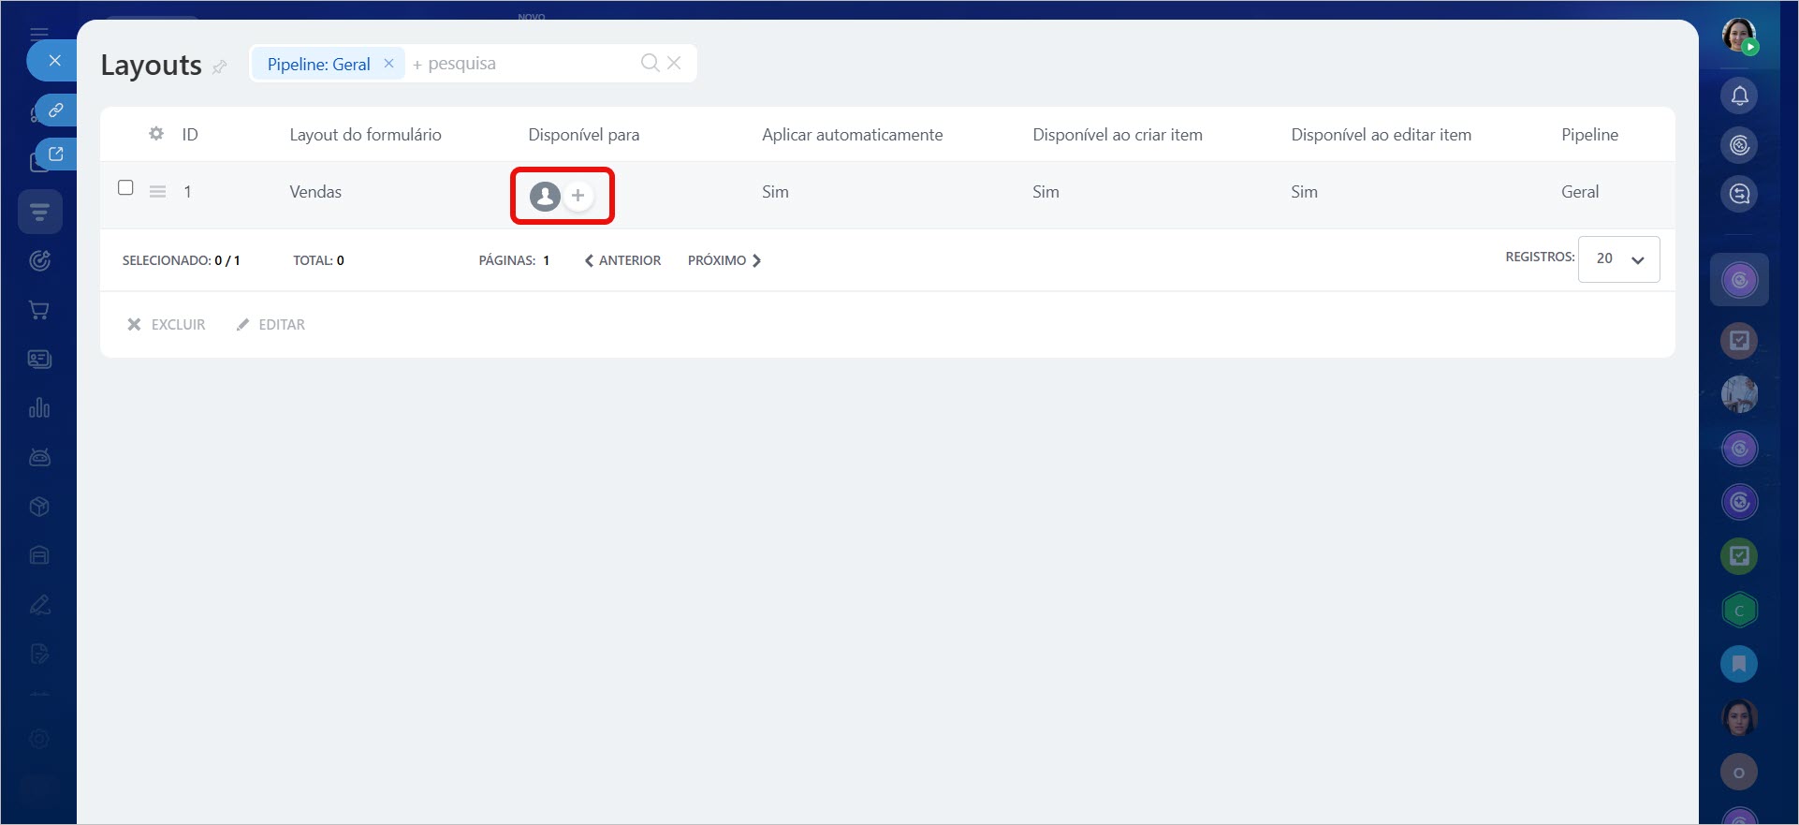Open page in new window icon
Image resolution: width=1799 pixels, height=825 pixels.
pyautogui.click(x=56, y=154)
